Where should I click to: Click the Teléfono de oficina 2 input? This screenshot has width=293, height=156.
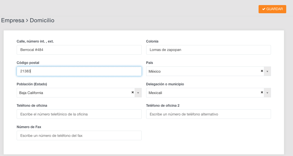point(208,114)
